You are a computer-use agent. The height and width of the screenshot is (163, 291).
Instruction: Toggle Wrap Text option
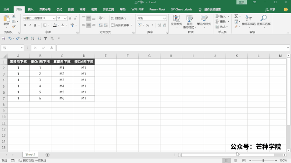pos(119,18)
